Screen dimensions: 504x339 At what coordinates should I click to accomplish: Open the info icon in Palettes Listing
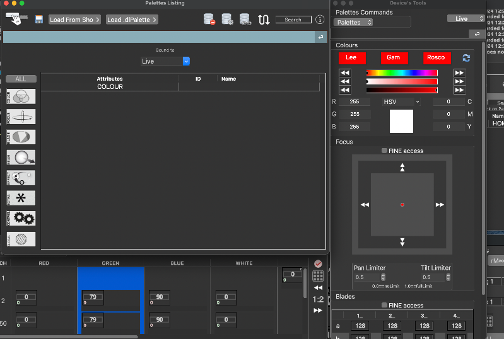point(320,20)
